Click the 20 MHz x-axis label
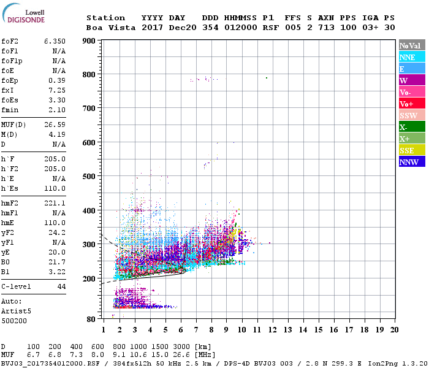The image size is (429, 368). (x=394, y=330)
